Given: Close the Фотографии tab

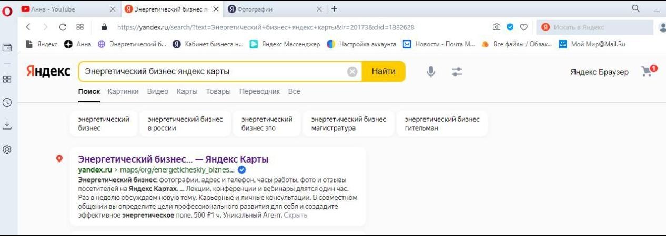Looking at the screenshot, I should point(319,9).
